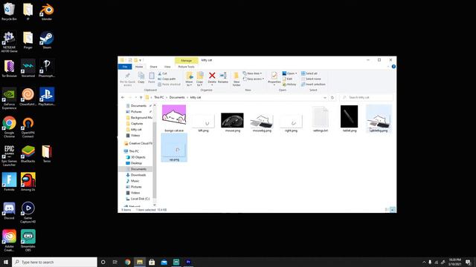Screen dimensions: 476x267
Task: Click Cut in Clipboard group
Action: pyautogui.click(x=162, y=73)
